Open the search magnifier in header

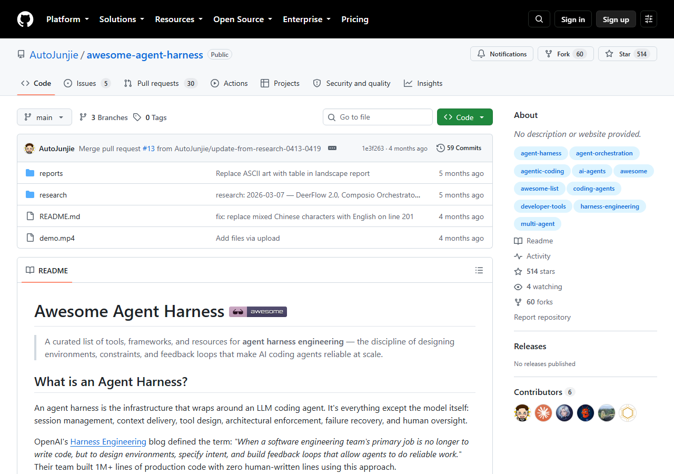tap(539, 19)
